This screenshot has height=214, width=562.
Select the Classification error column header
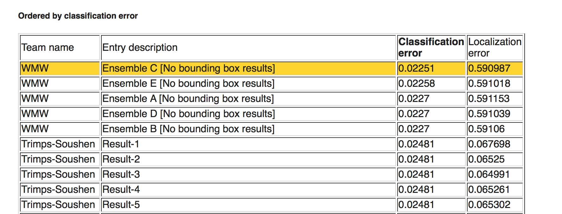click(x=431, y=47)
